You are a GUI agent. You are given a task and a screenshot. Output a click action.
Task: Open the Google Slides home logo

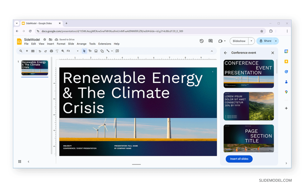(19, 42)
